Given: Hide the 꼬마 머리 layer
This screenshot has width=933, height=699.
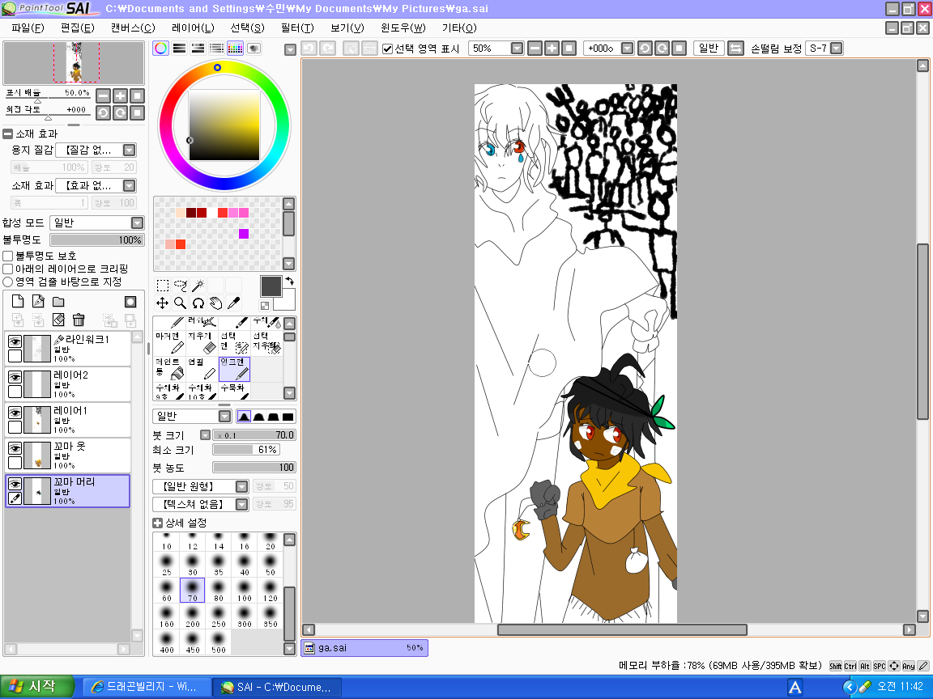Looking at the screenshot, I should click(15, 484).
